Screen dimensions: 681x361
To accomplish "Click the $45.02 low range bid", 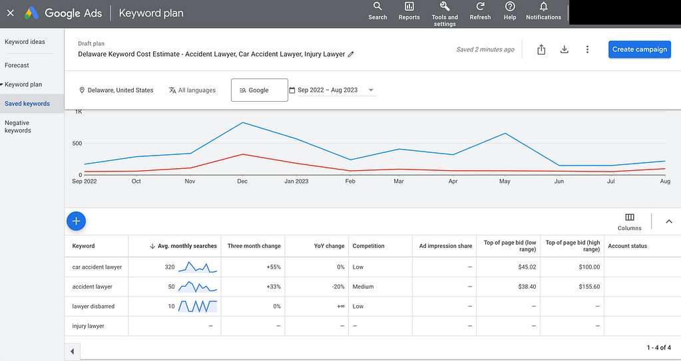I will 527,267.
